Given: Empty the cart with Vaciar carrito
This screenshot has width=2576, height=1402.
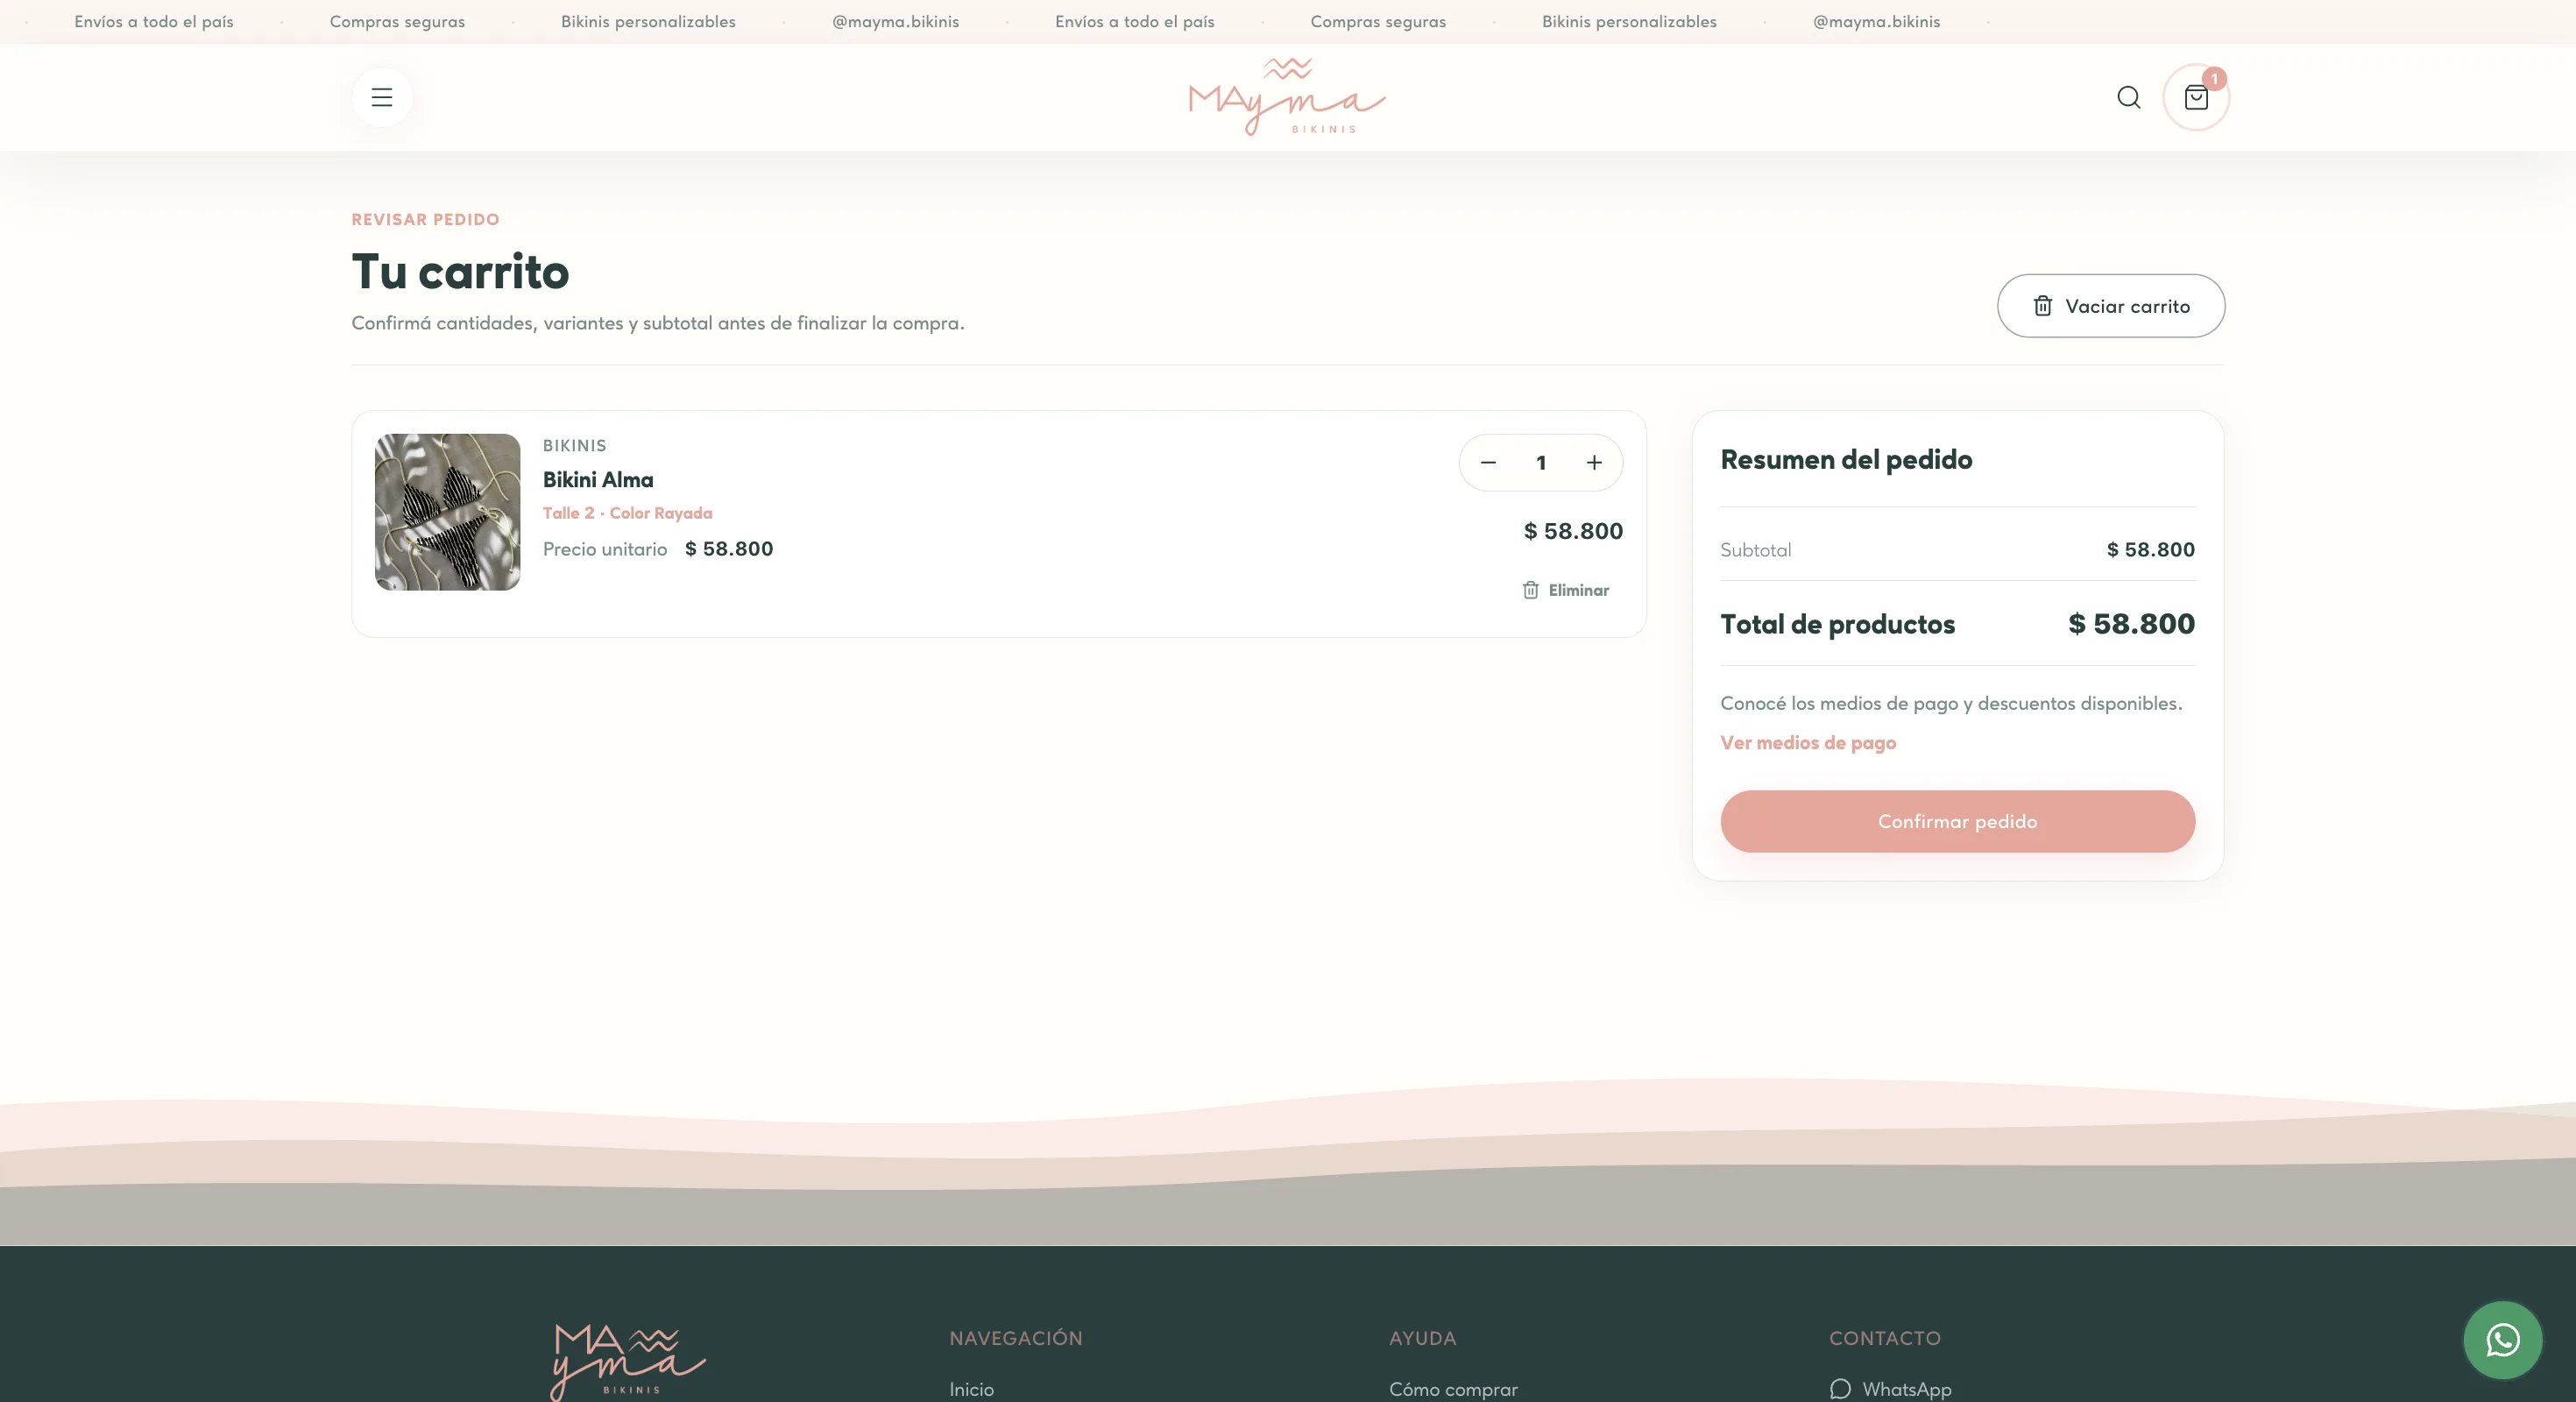Looking at the screenshot, I should [x=2111, y=306].
